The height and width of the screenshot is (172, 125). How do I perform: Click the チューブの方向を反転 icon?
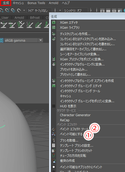point(53,156)
